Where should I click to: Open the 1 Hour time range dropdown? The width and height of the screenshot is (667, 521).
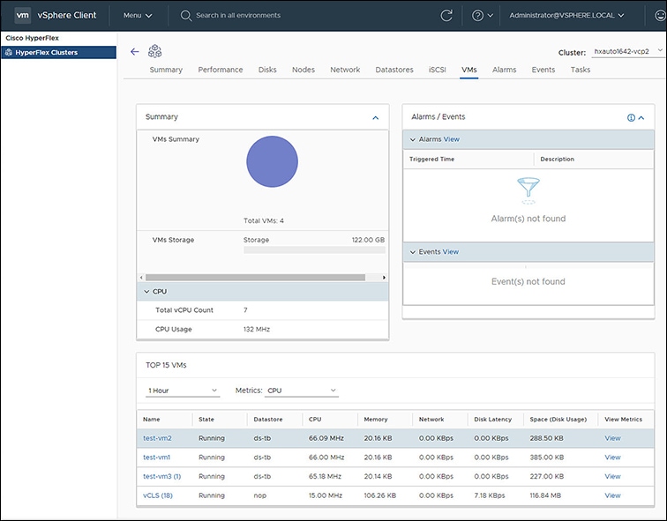click(183, 391)
